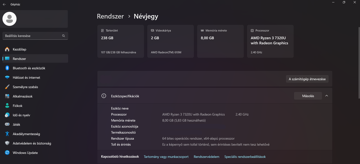Viewport: 360px width, 164px height.
Task: Open the Rendszervédelem link
Action: pyautogui.click(x=206, y=157)
